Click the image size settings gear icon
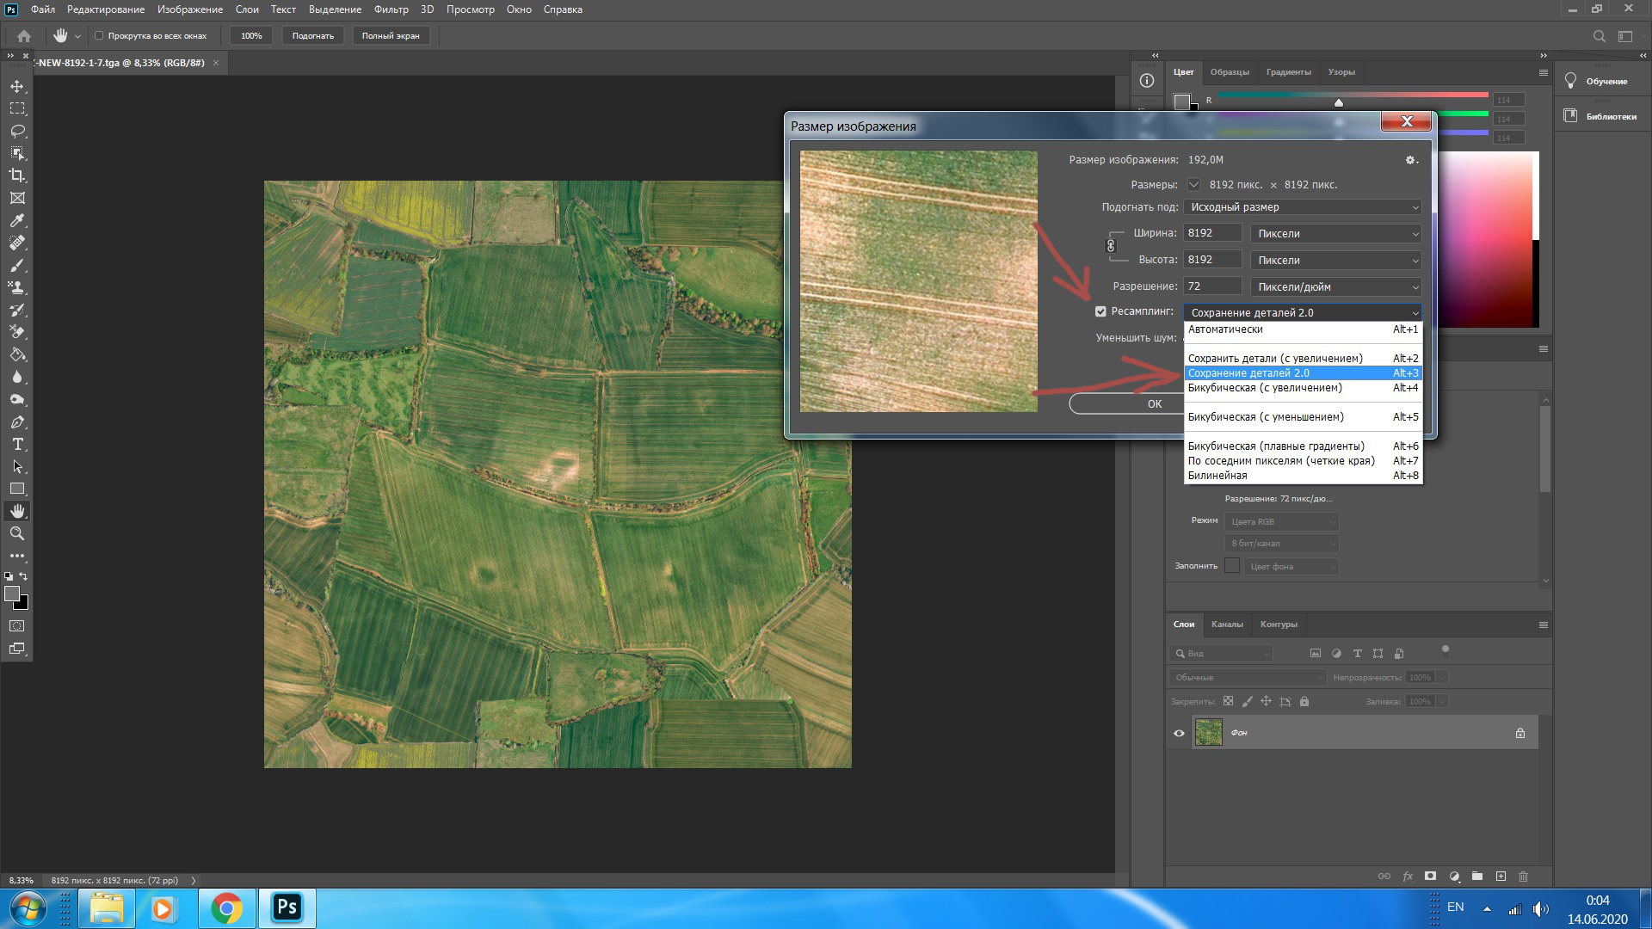Viewport: 1652px width, 929px height. (x=1410, y=160)
